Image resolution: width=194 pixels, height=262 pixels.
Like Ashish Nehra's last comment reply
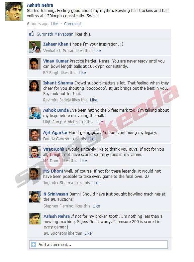tap(88, 233)
